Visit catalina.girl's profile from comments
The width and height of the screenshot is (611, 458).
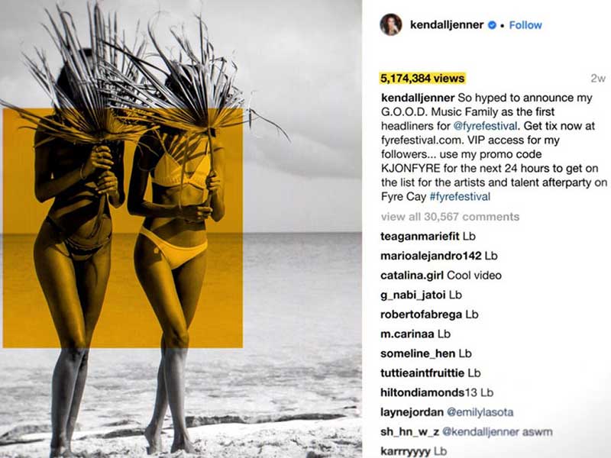coord(412,276)
